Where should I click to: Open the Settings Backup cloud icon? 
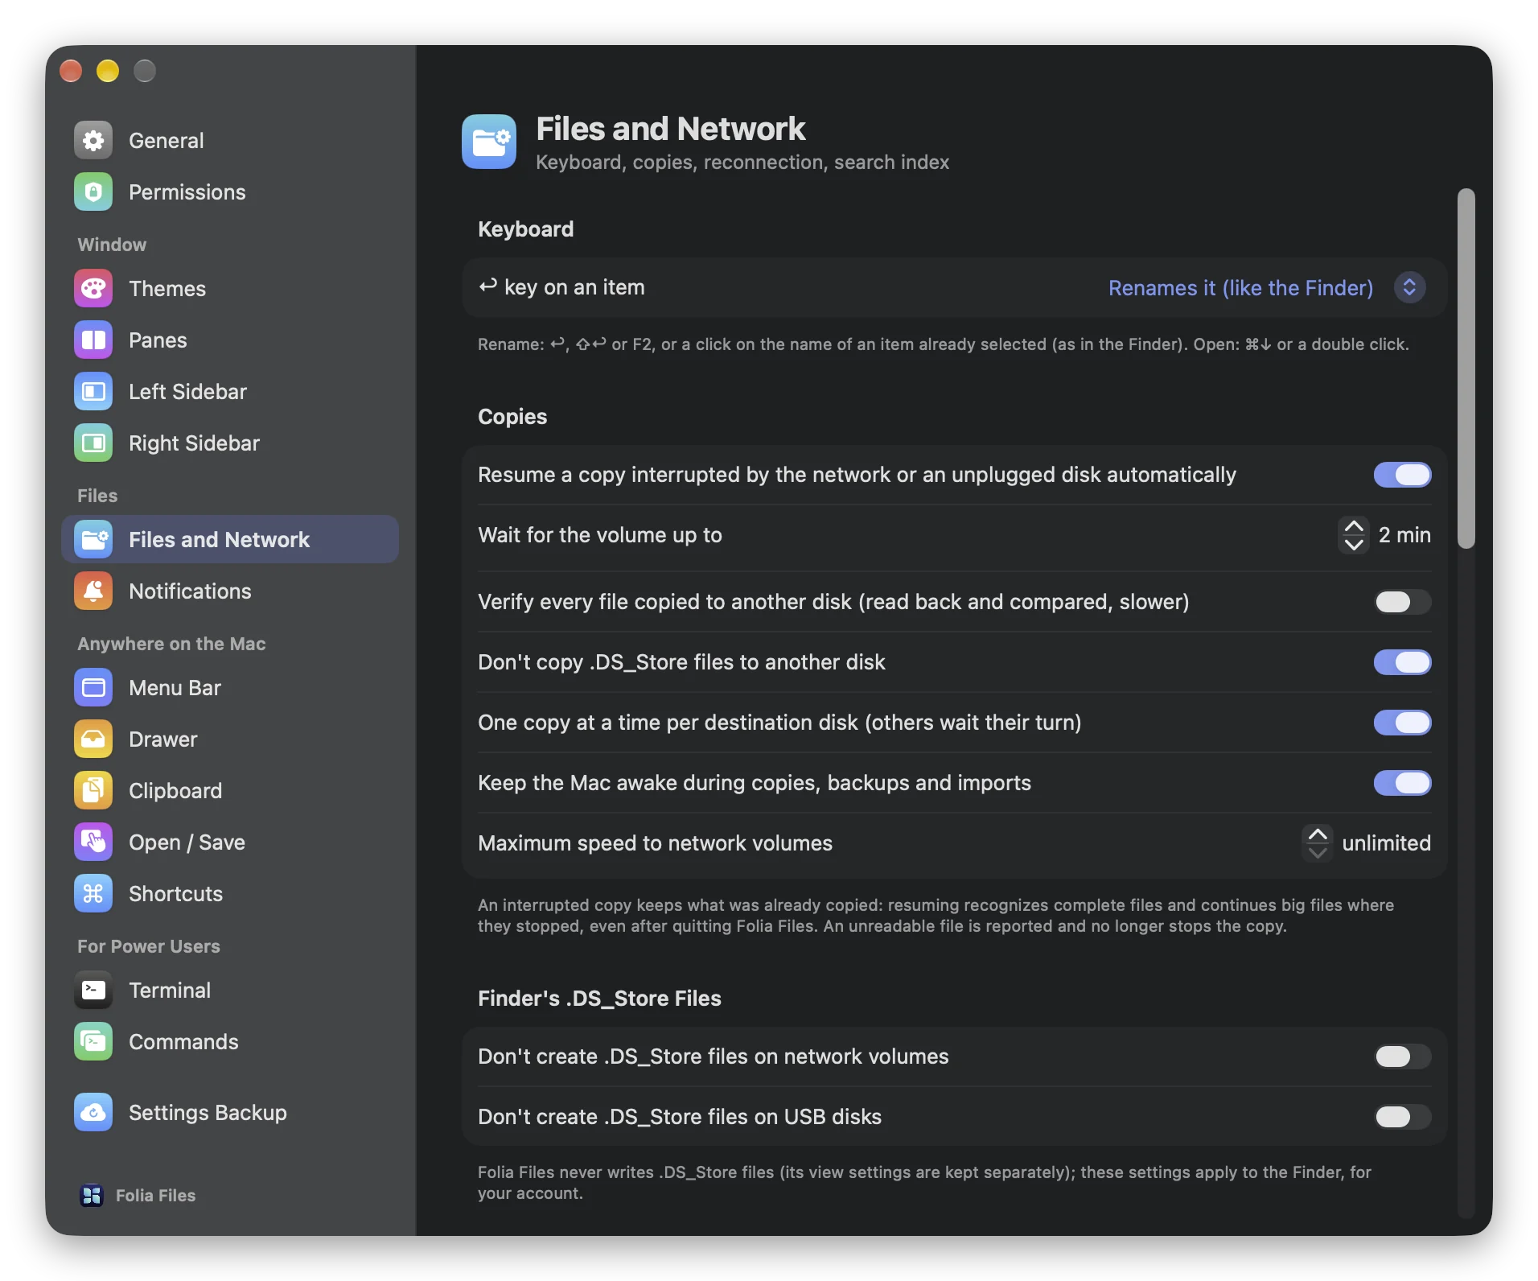[x=93, y=1113]
